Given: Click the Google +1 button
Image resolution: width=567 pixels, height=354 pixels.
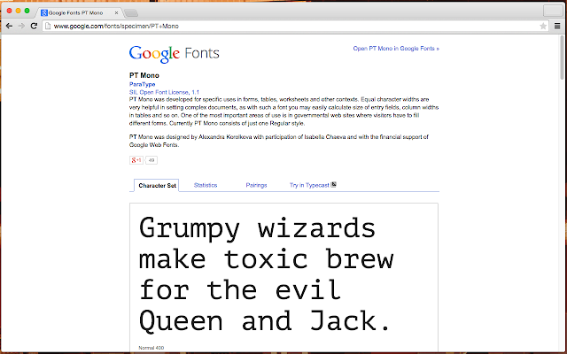Looking at the screenshot, I should [136, 160].
